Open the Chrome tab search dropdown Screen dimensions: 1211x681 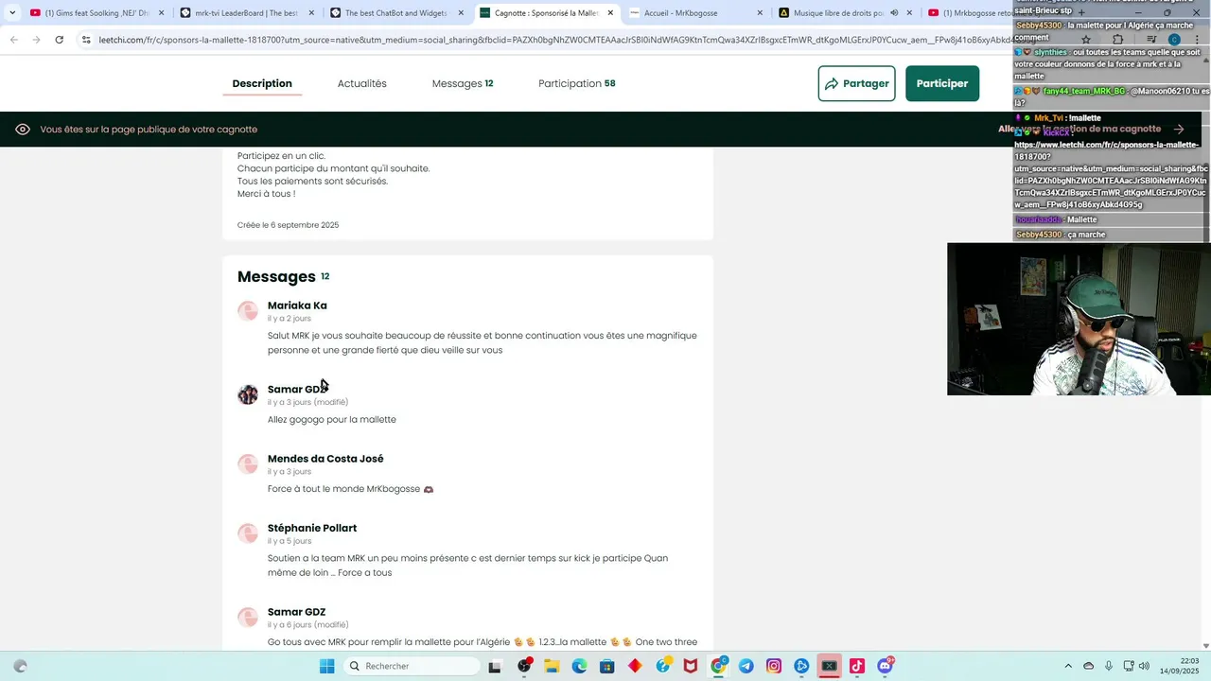[x=12, y=13]
